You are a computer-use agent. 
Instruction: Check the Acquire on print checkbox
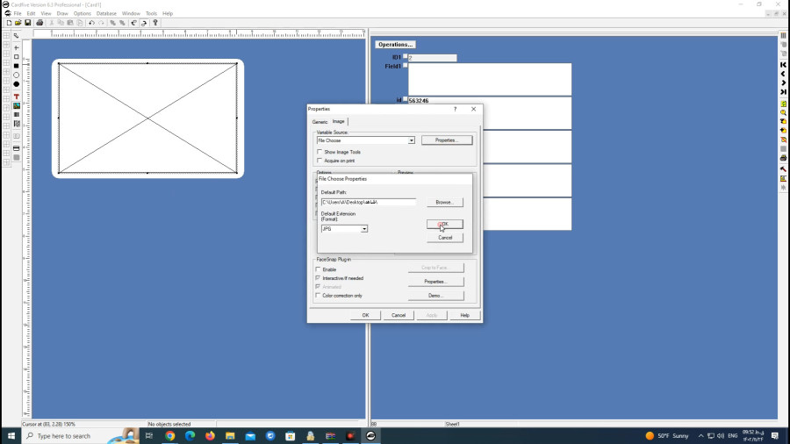[320, 161]
